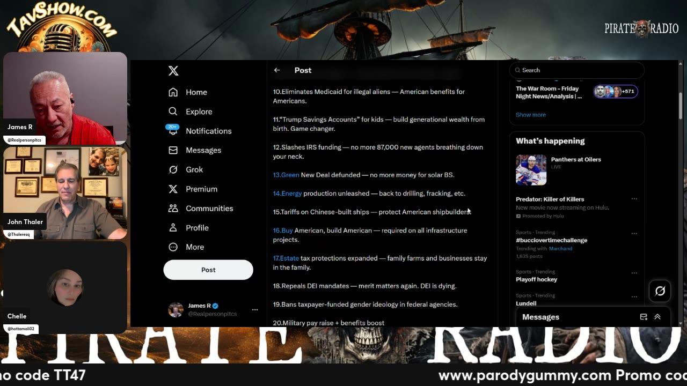The height and width of the screenshot is (386, 687).
Task: Go back using the Post arrow
Action: [277, 70]
